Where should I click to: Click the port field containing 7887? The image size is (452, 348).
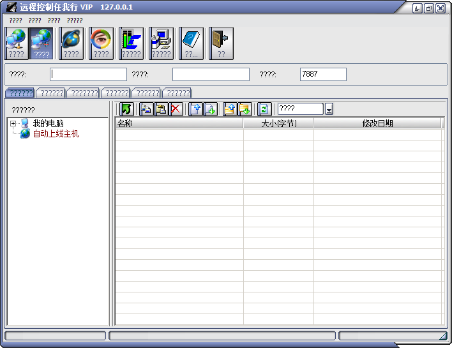[322, 74]
